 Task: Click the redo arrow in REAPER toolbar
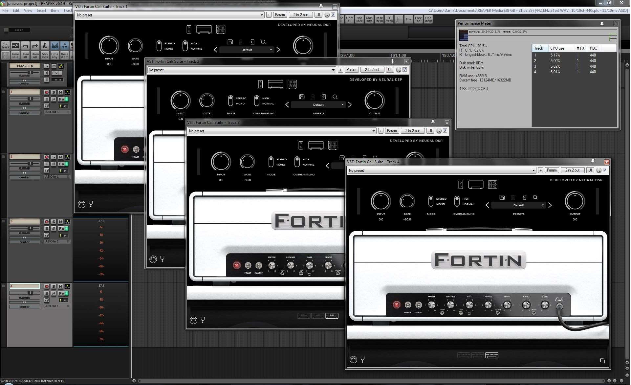point(35,46)
